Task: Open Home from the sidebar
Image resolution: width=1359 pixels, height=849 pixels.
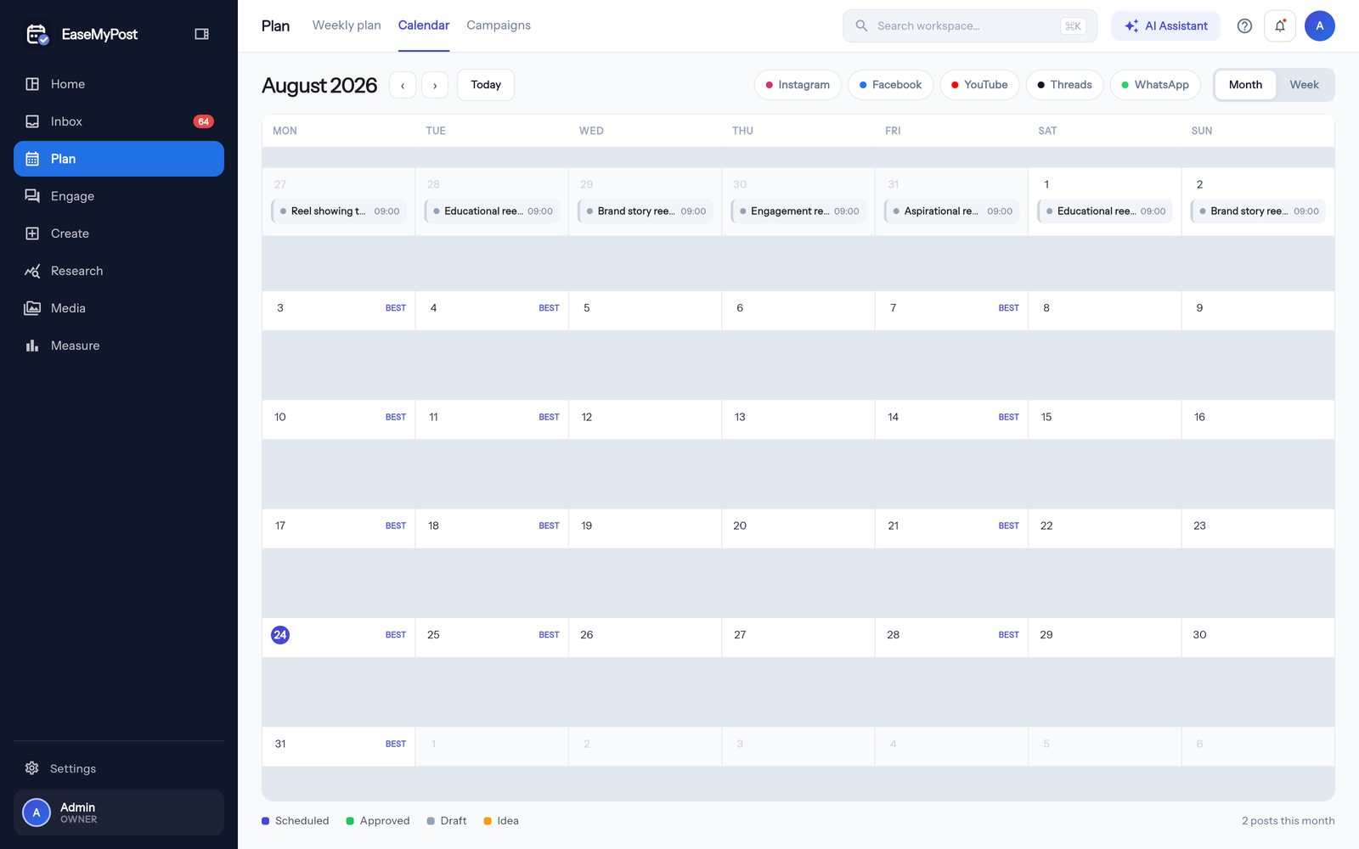Action: point(119,84)
